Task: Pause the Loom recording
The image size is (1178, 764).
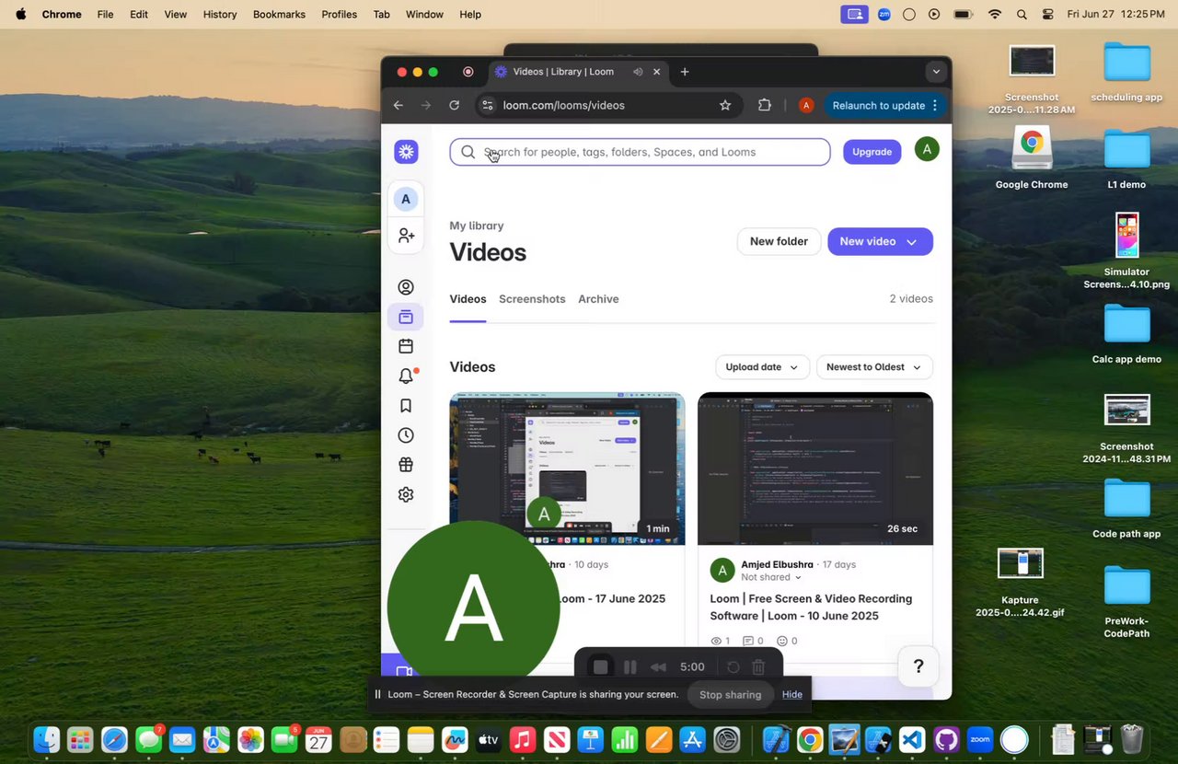Action: [630, 666]
